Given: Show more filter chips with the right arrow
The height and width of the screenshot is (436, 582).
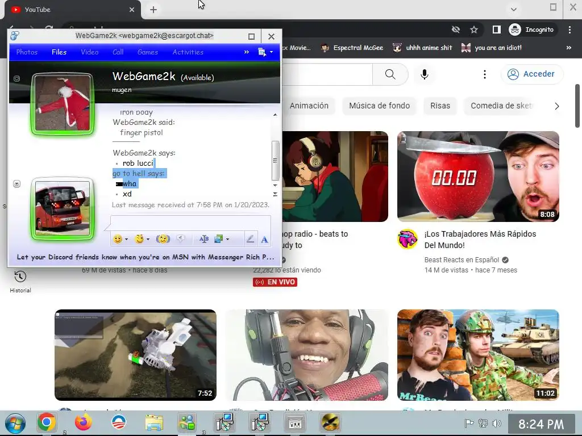Looking at the screenshot, I should pos(556,106).
